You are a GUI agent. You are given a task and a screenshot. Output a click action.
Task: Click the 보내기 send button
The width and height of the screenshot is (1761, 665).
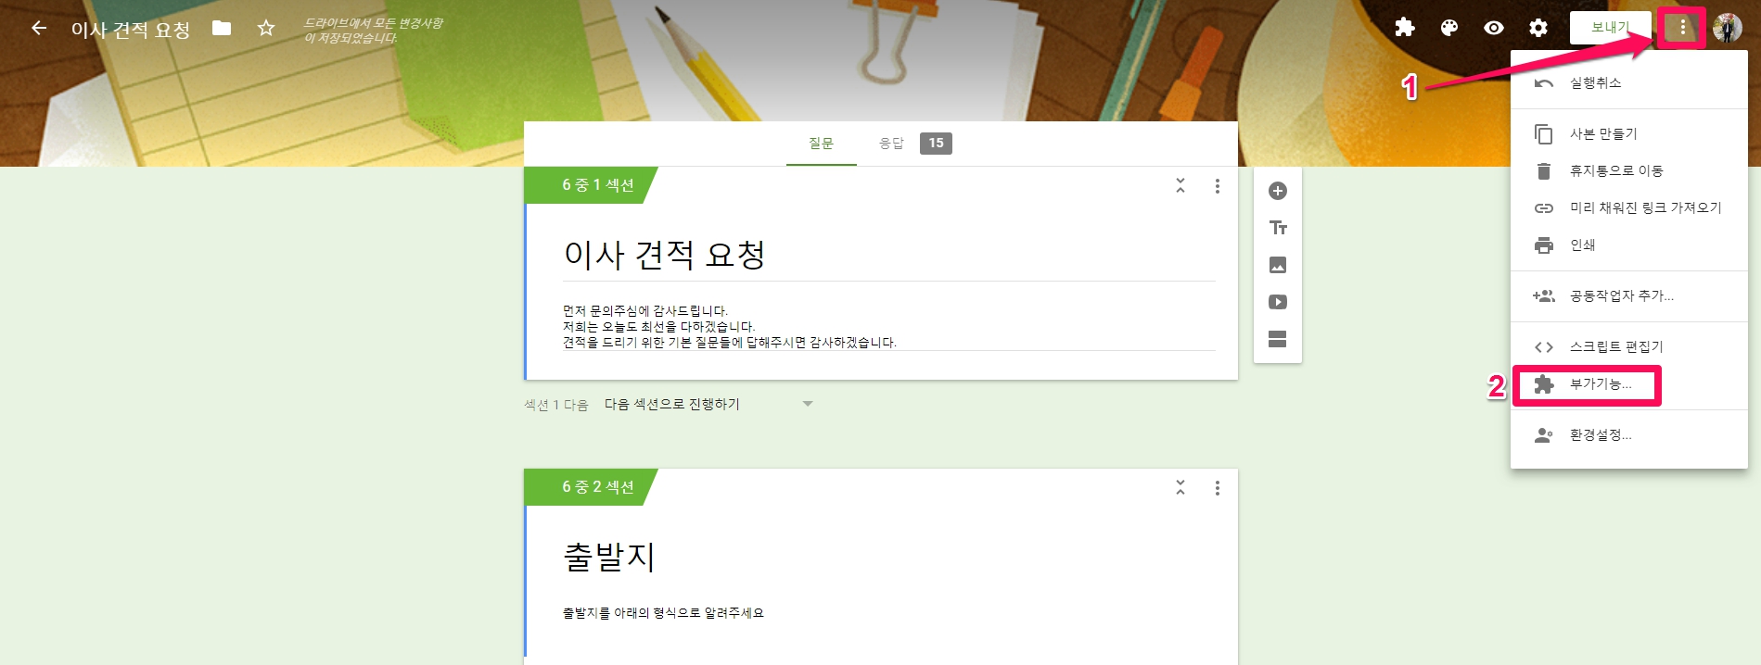[1610, 28]
